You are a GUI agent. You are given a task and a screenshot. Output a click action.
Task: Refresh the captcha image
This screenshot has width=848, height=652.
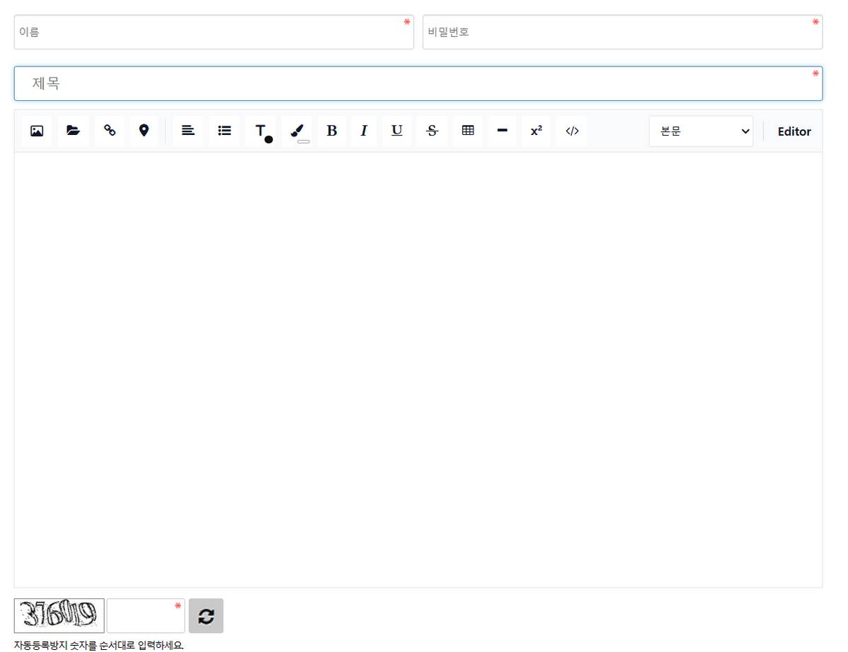tap(206, 616)
